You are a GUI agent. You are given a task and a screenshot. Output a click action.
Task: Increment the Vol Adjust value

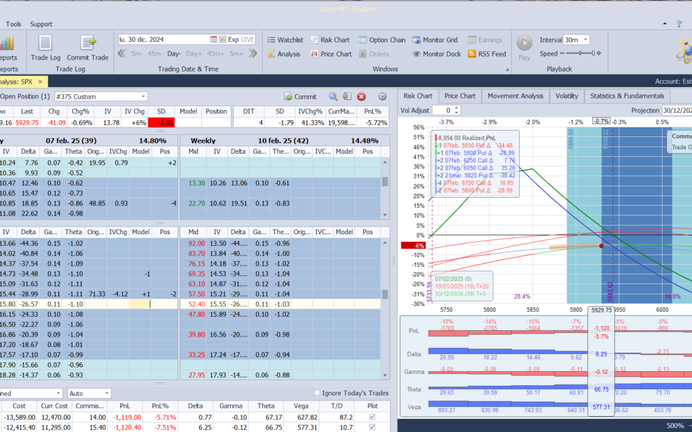coord(457,108)
